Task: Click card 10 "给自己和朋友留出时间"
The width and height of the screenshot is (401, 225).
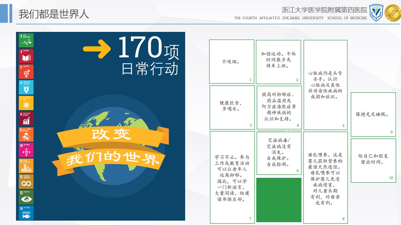Action: tap(373, 160)
